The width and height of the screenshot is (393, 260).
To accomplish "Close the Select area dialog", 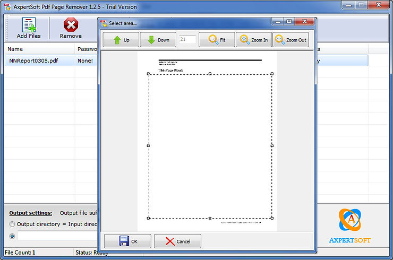I will click(x=304, y=22).
